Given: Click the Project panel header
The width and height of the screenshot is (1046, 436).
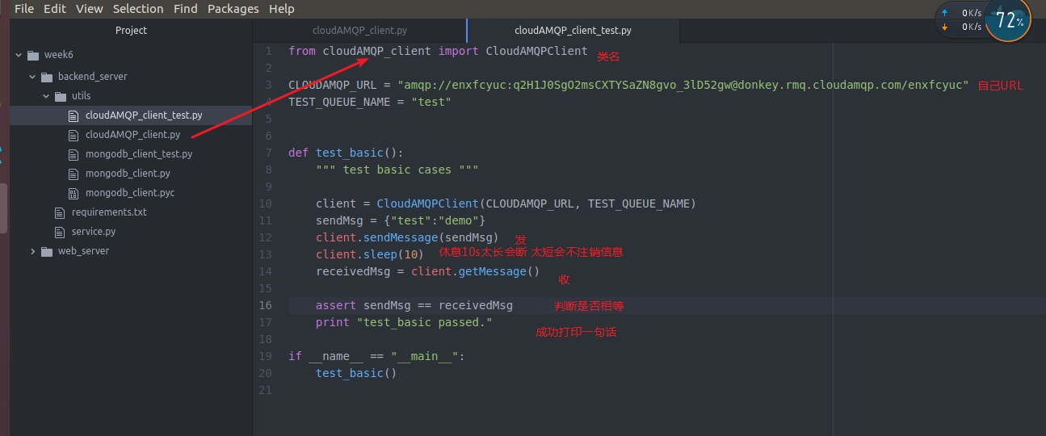Looking at the screenshot, I should pyautogui.click(x=131, y=31).
